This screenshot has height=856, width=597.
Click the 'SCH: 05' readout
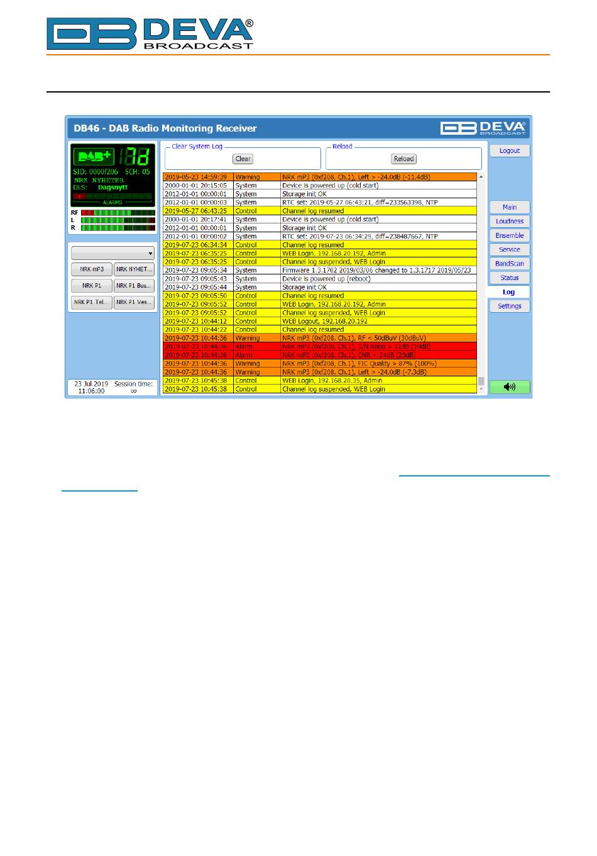tap(138, 172)
